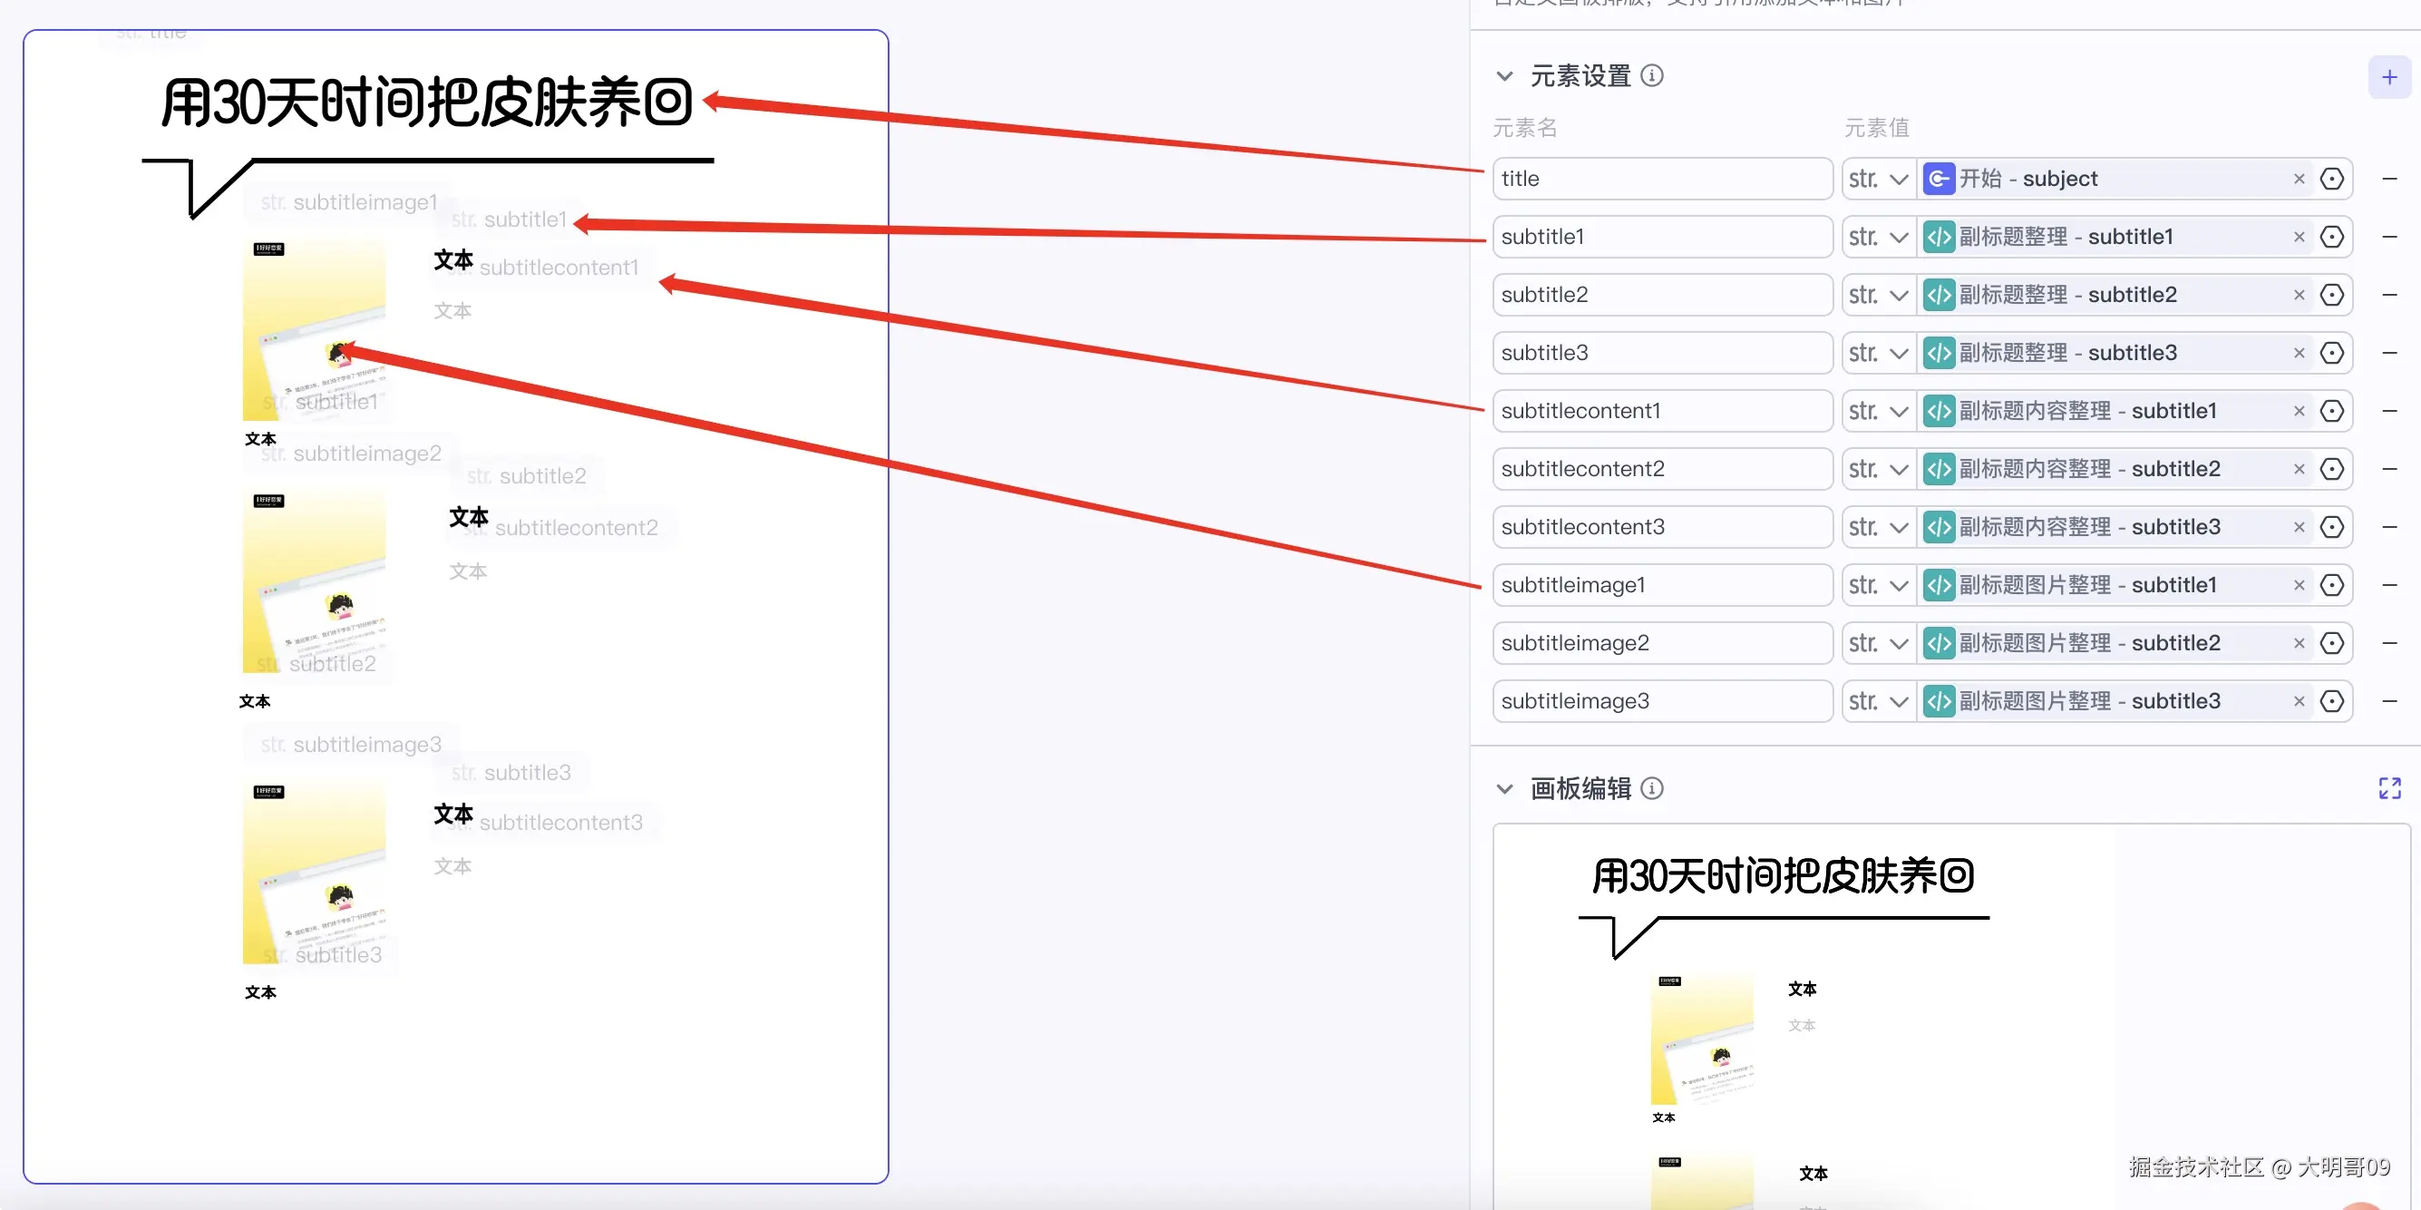The width and height of the screenshot is (2421, 1210).
Task: Click the info icon next to 画板编辑
Action: click(x=1651, y=788)
